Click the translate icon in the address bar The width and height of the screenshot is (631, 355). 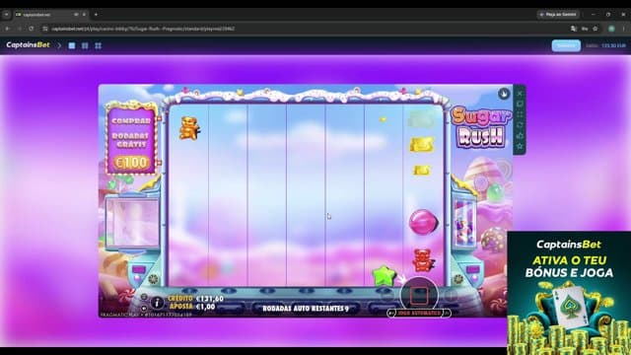pos(574,29)
